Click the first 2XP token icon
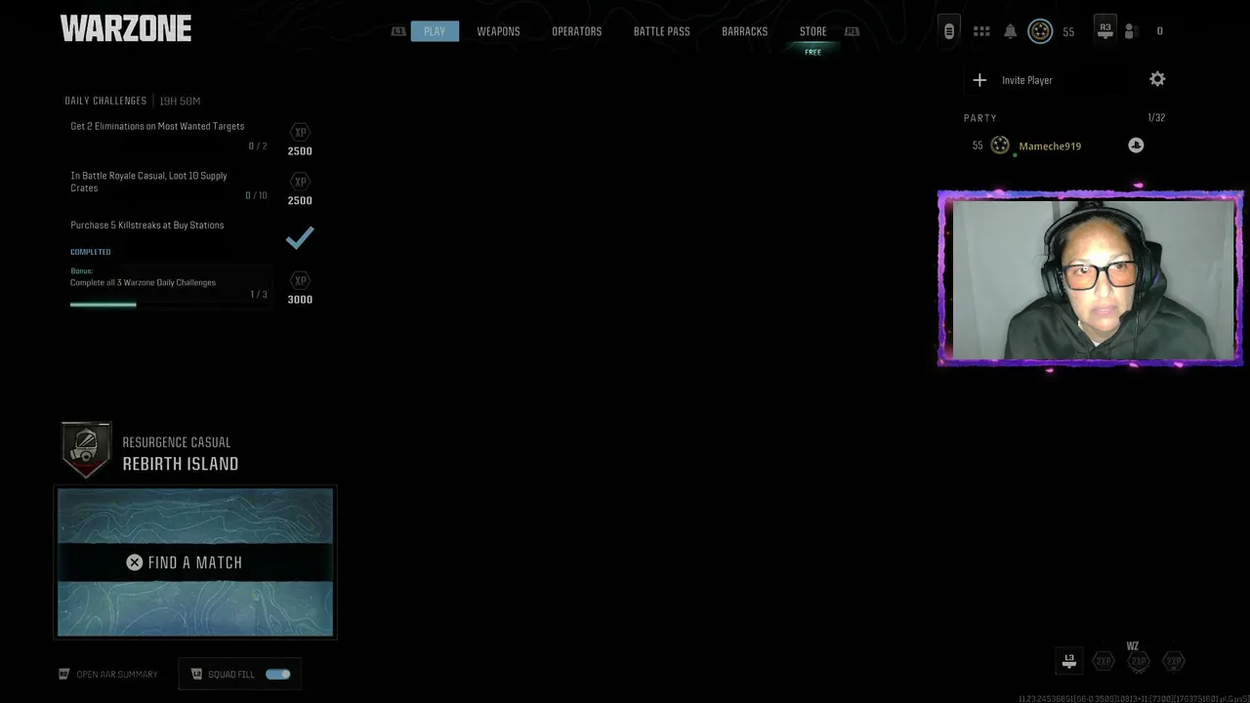 (1104, 662)
